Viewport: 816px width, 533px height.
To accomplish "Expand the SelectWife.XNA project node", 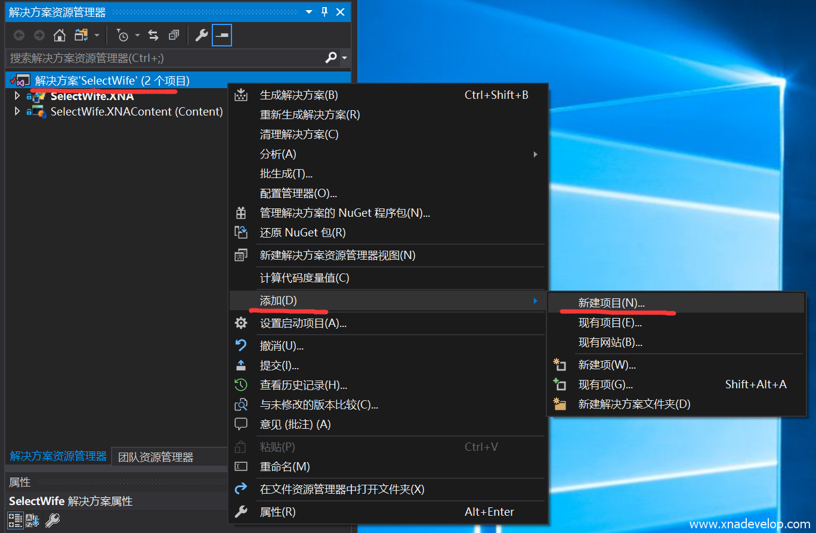I will point(17,96).
